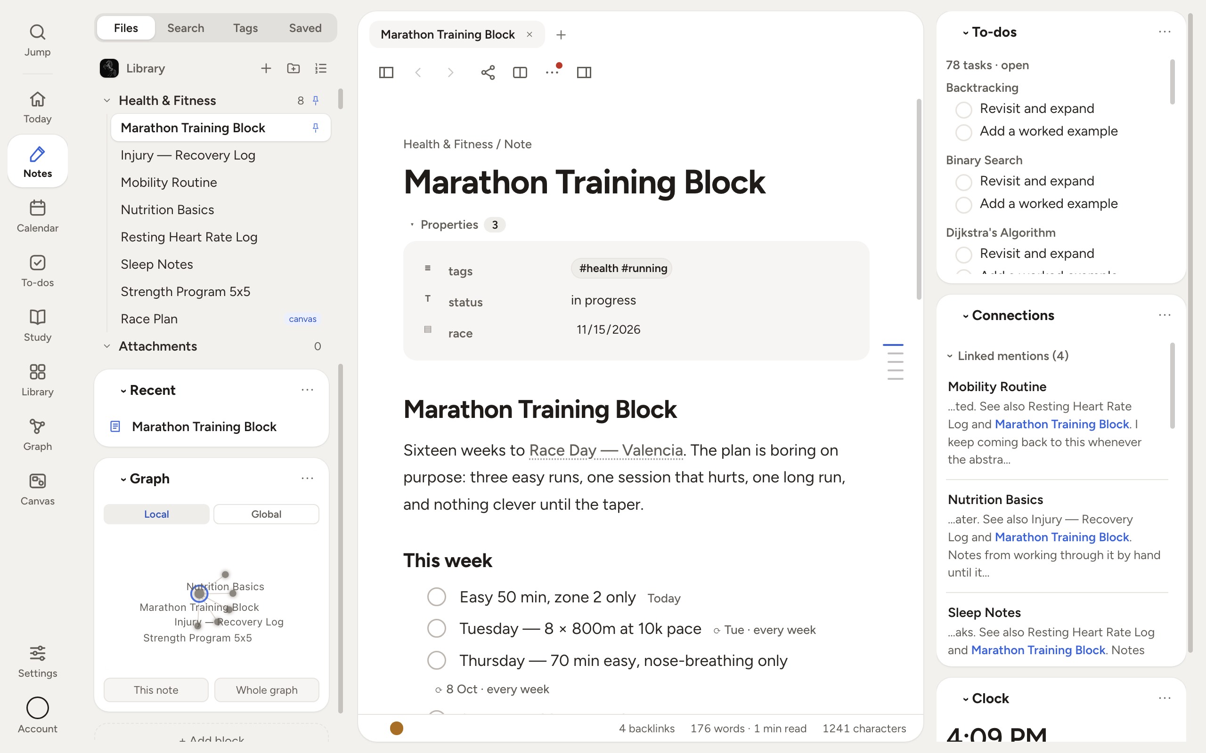1206x753 pixels.
Task: Add a new note with plus icon
Action: (266, 68)
